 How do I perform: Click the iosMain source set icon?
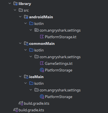pos(26,77)
